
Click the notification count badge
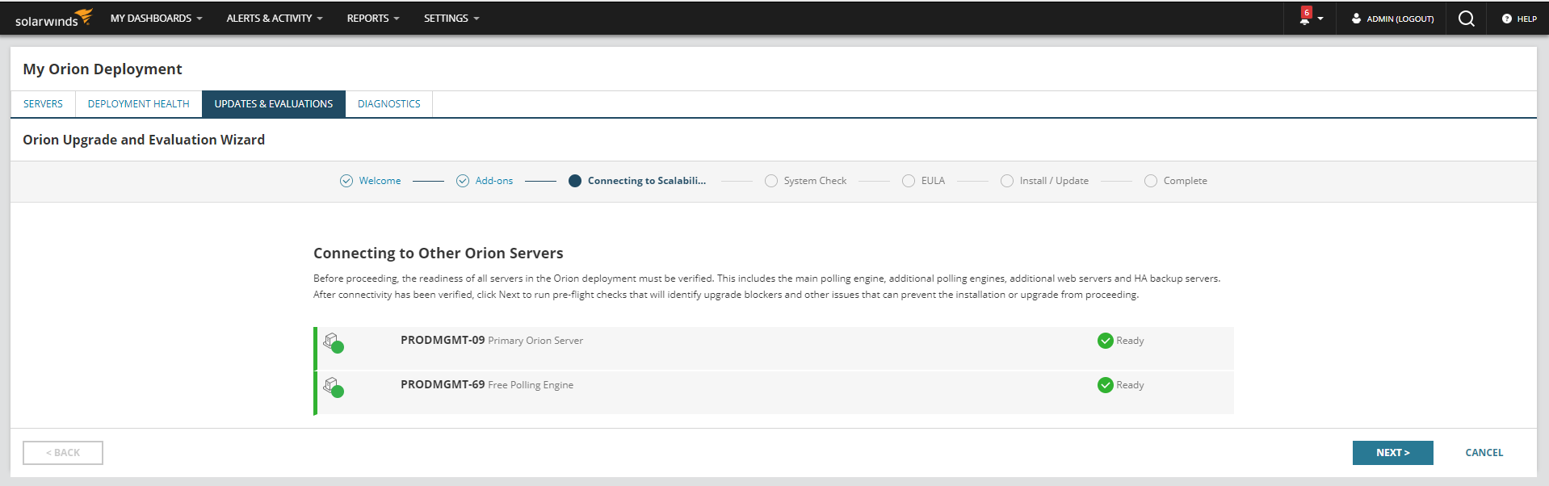(1307, 12)
